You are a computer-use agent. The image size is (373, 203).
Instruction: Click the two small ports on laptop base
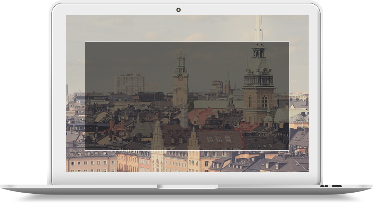click(324, 186)
